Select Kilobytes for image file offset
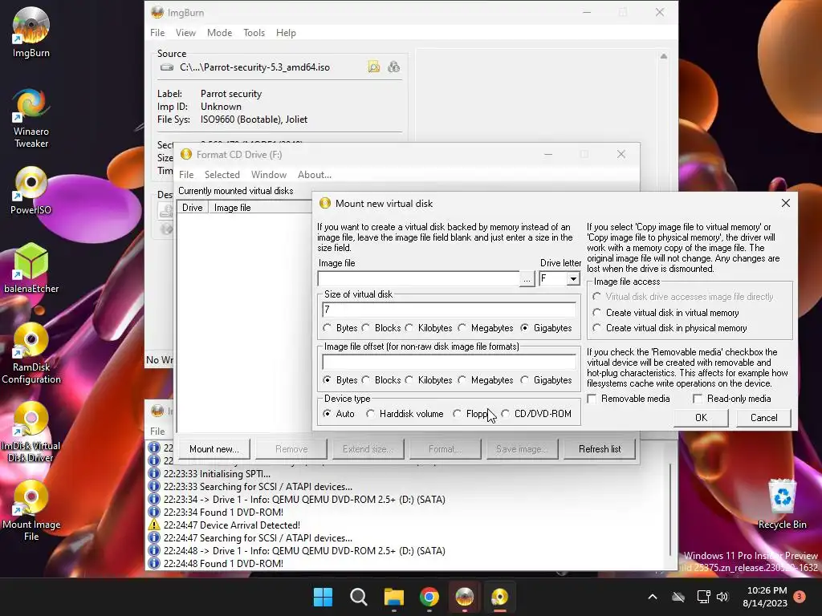Viewport: 822px width, 616px height. 429,380
